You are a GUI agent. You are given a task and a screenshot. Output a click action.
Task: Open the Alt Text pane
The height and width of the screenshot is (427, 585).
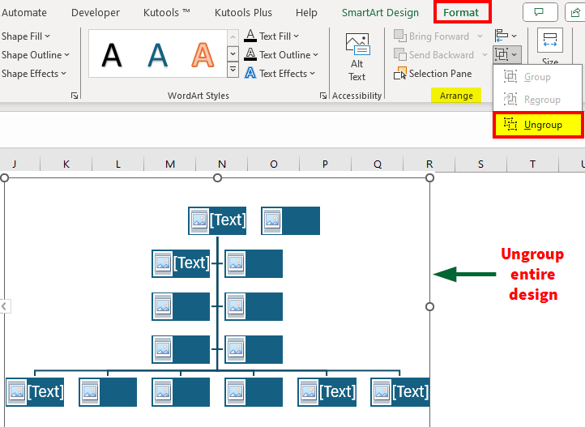tap(357, 57)
